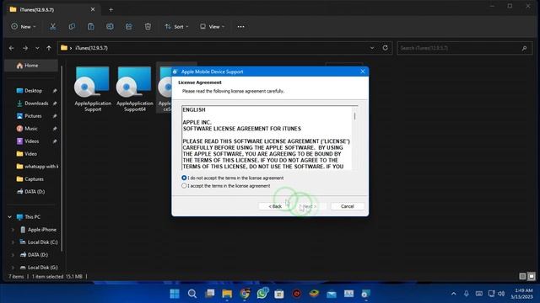Open the New item menu in File Explorer
Image resolution: width=540 pixels, height=303 pixels.
pyautogui.click(x=23, y=26)
